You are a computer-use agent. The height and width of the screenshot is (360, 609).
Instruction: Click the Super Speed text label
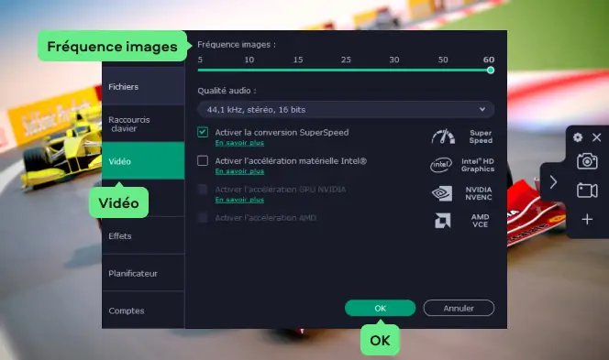coord(481,136)
